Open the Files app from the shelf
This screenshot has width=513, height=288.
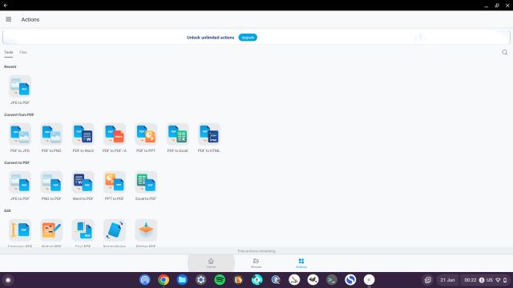coord(182,280)
